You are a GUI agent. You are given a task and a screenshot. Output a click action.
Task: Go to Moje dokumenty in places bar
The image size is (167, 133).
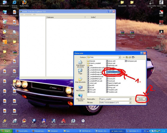point(81,80)
